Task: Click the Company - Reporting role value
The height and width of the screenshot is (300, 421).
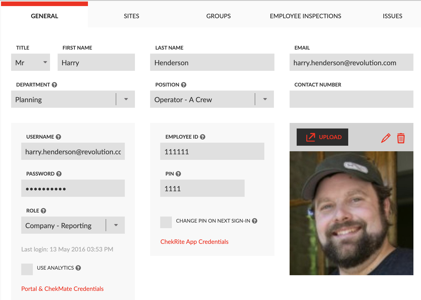Action: pyautogui.click(x=58, y=226)
